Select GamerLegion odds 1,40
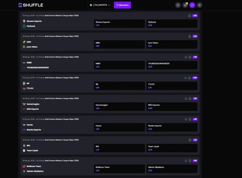The height and width of the screenshot is (178, 242). 120,107
